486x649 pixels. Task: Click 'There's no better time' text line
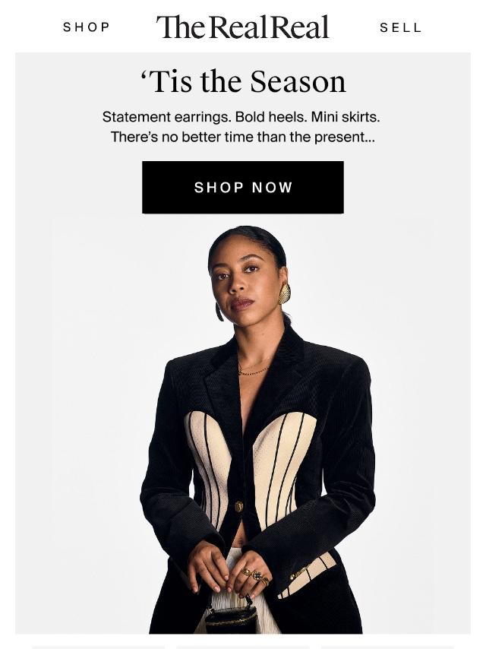243,137
